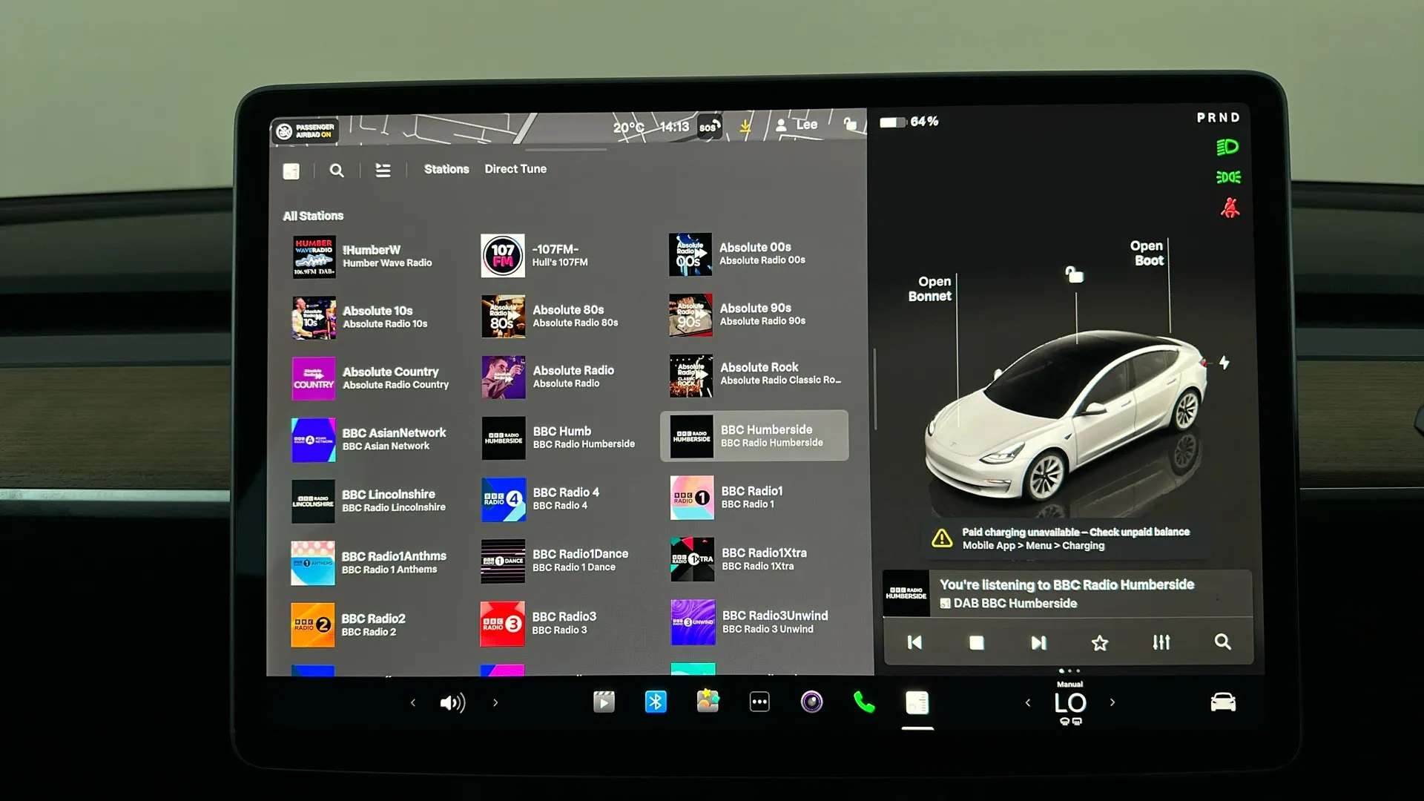Toggle car lock icon above roof
This screenshot has width=1424, height=801.
click(1075, 274)
